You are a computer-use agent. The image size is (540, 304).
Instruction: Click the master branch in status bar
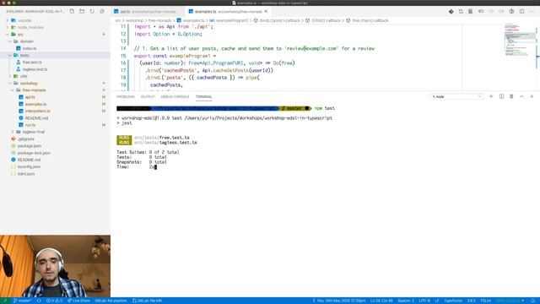22,301
